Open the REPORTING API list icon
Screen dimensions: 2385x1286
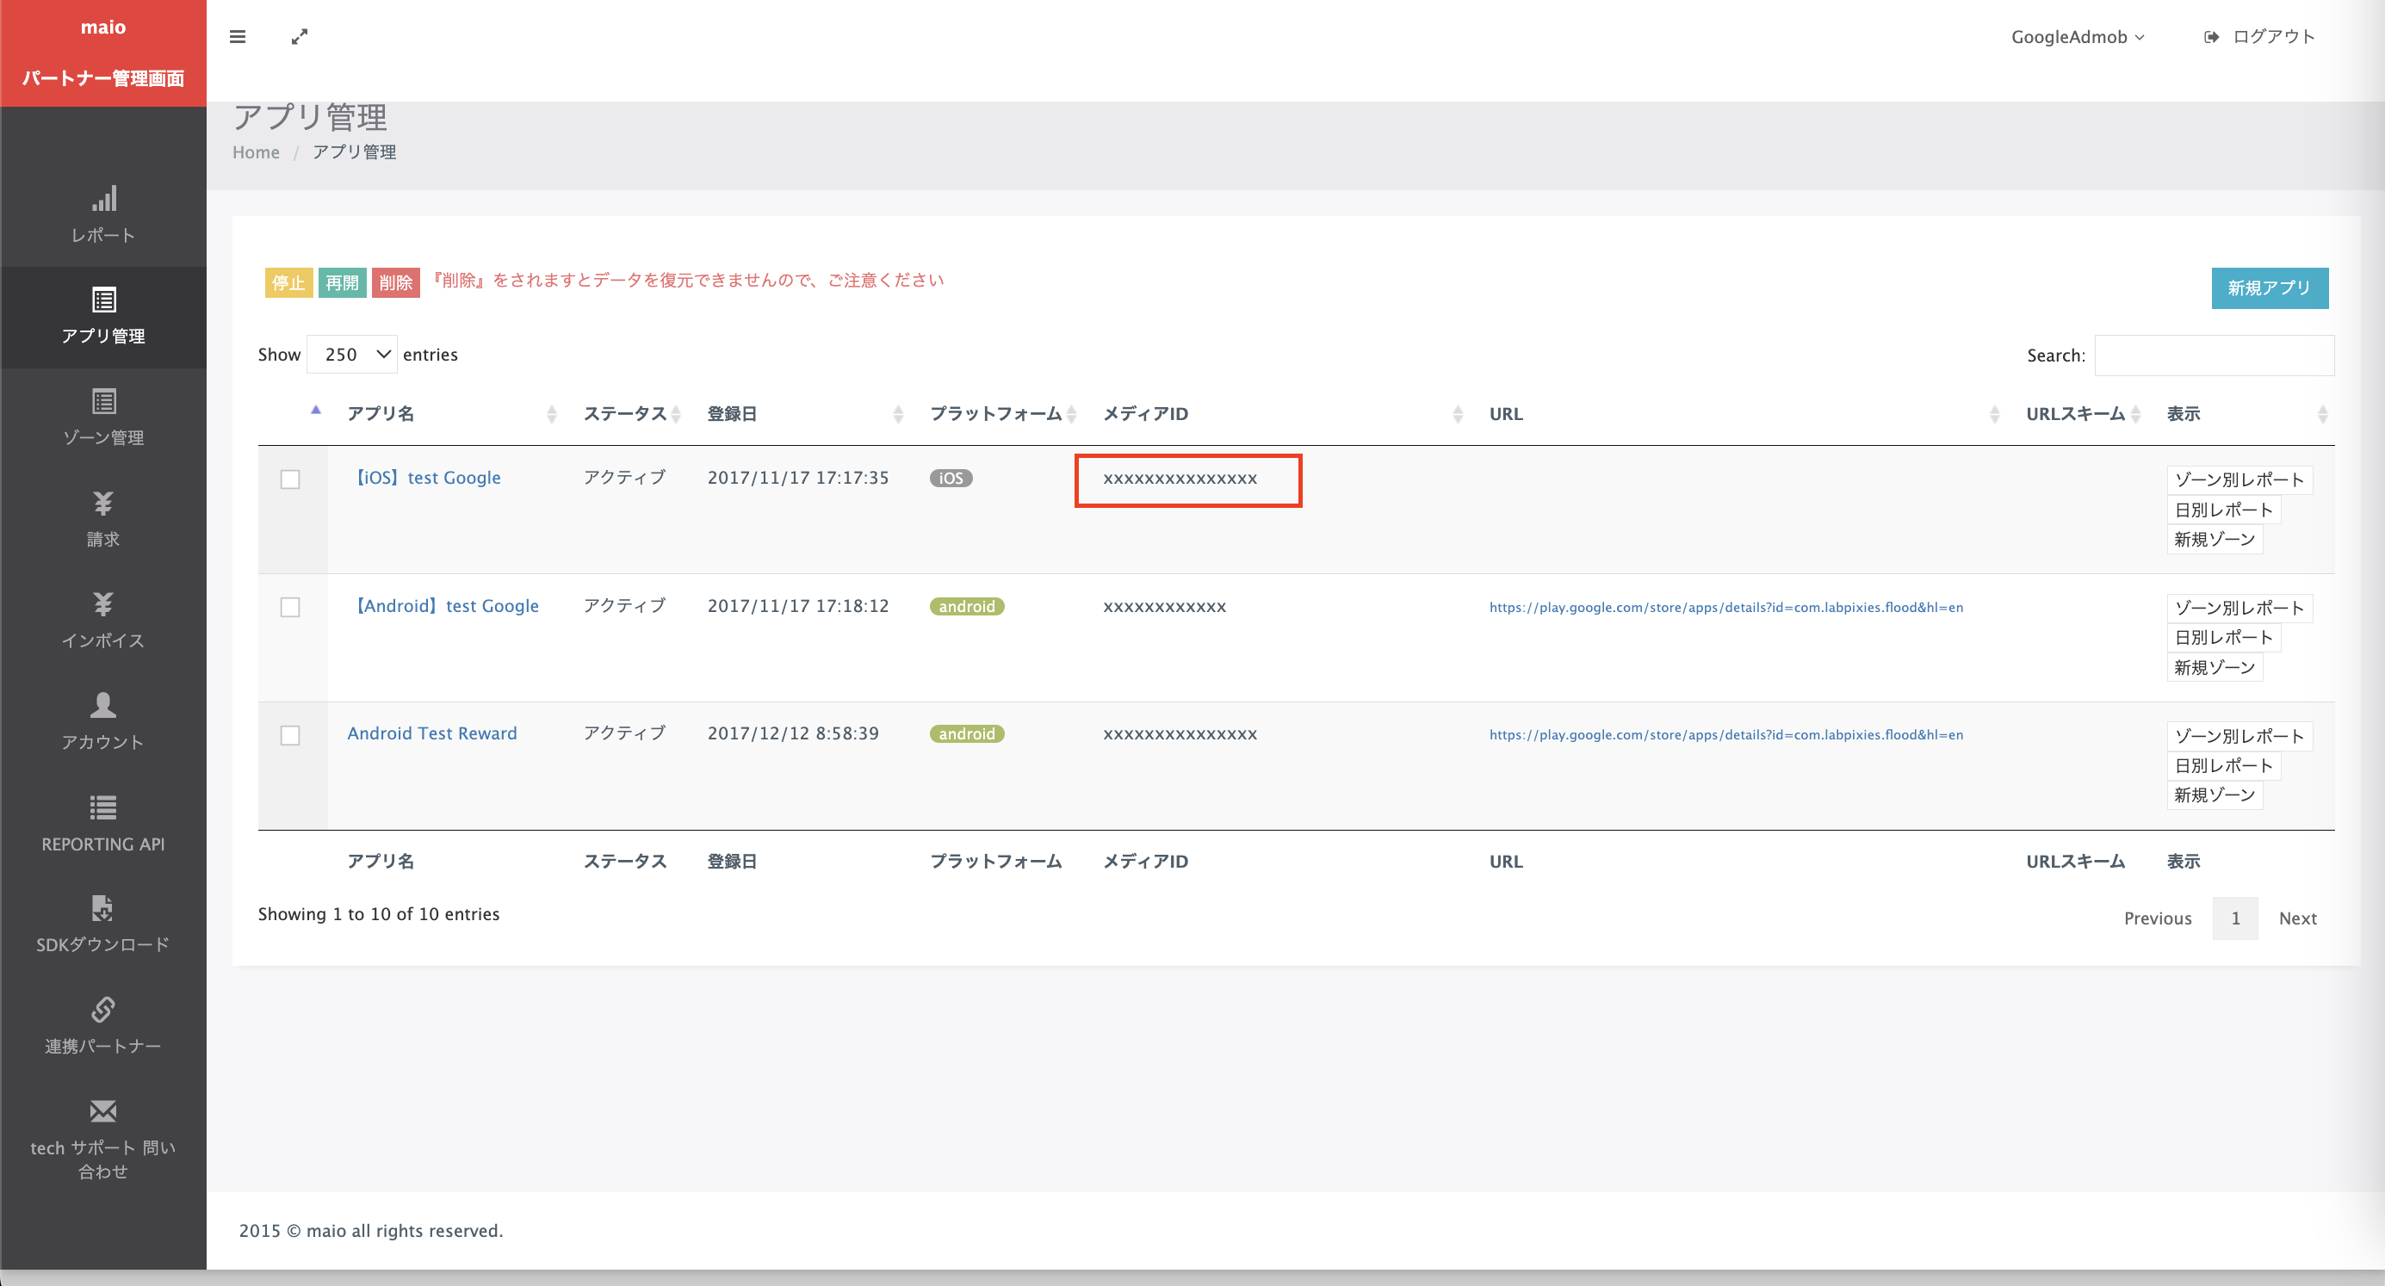[103, 807]
